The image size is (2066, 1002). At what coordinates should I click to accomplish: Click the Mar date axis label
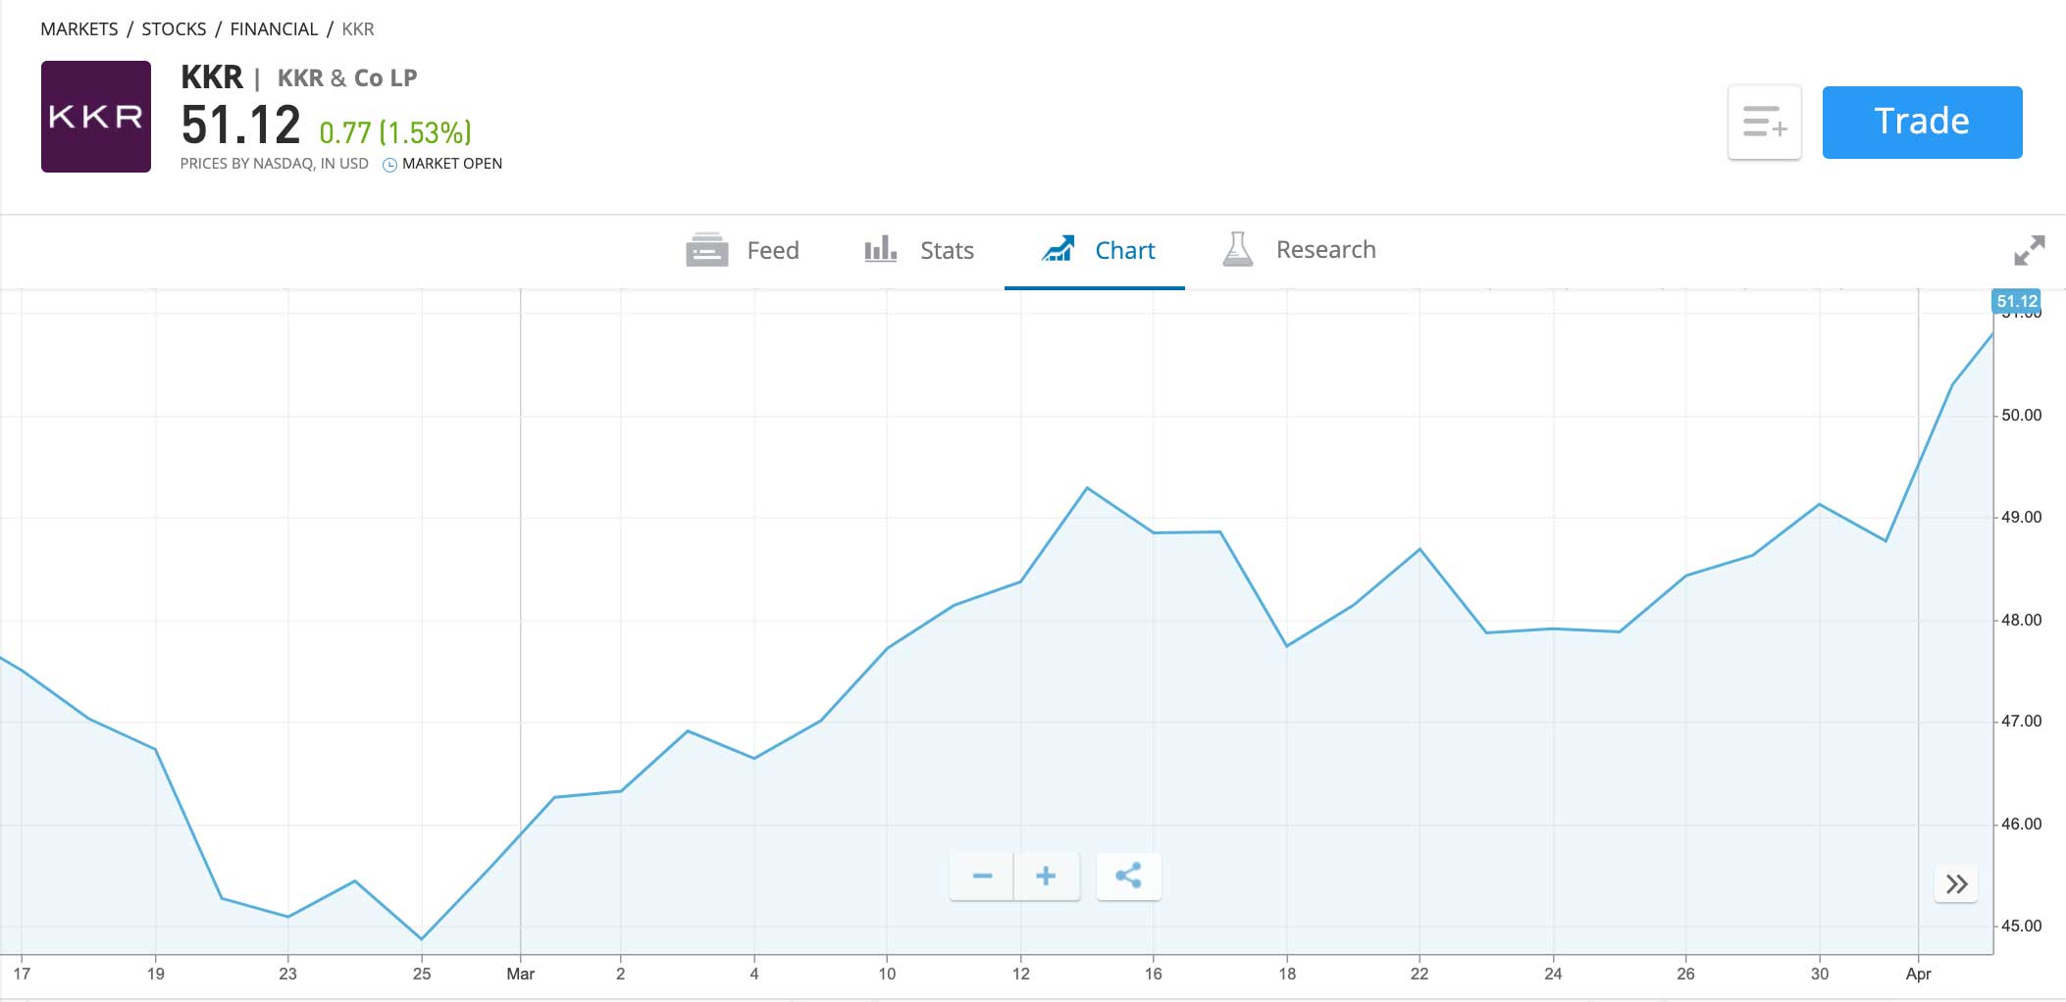click(520, 975)
